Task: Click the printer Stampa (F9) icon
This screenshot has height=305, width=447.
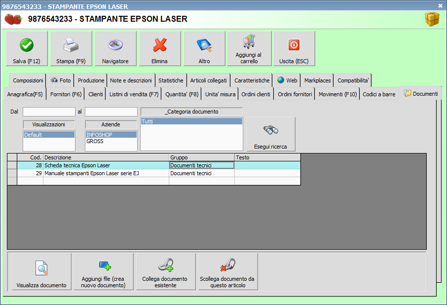Action: [x=71, y=45]
